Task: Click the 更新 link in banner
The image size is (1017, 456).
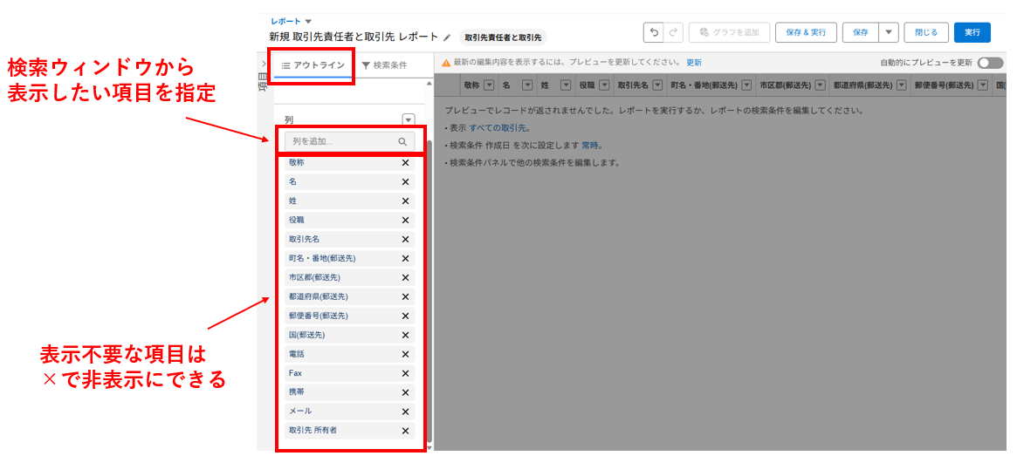Action: [694, 63]
